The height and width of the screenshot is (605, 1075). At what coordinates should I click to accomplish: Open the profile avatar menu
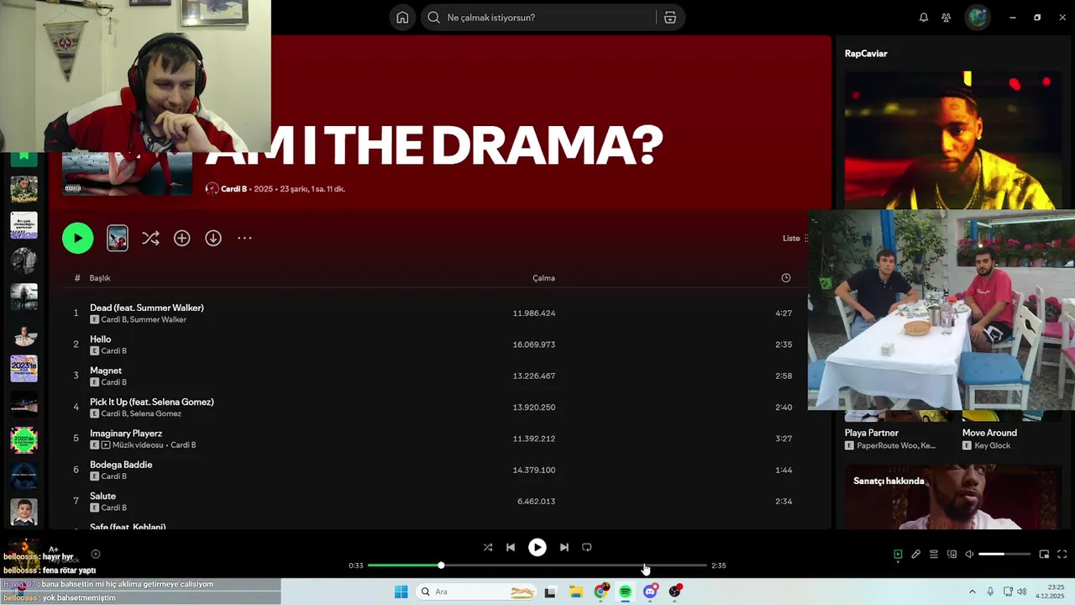coord(978,17)
